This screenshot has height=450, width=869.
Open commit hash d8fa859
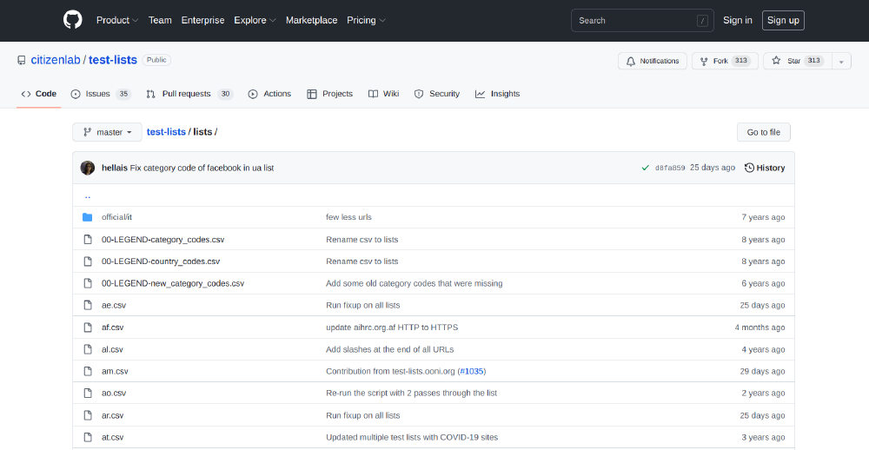click(x=670, y=168)
